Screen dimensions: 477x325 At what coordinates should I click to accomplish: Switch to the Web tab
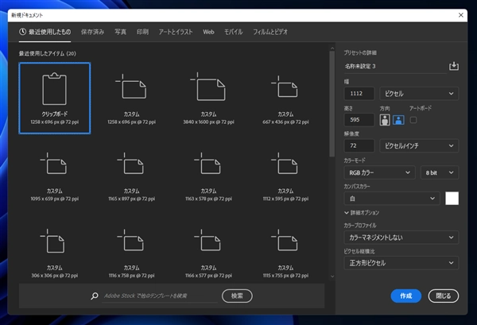(208, 32)
